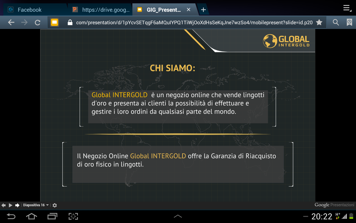Expand the bottom navigation chevron
The width and height of the screenshot is (356, 223).
tap(178, 216)
